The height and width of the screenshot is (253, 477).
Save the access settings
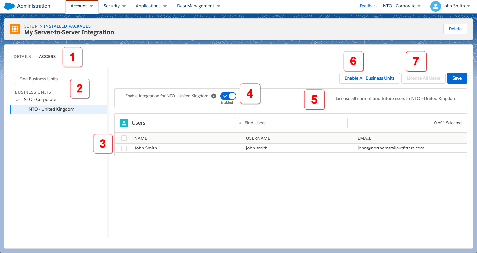click(x=457, y=78)
